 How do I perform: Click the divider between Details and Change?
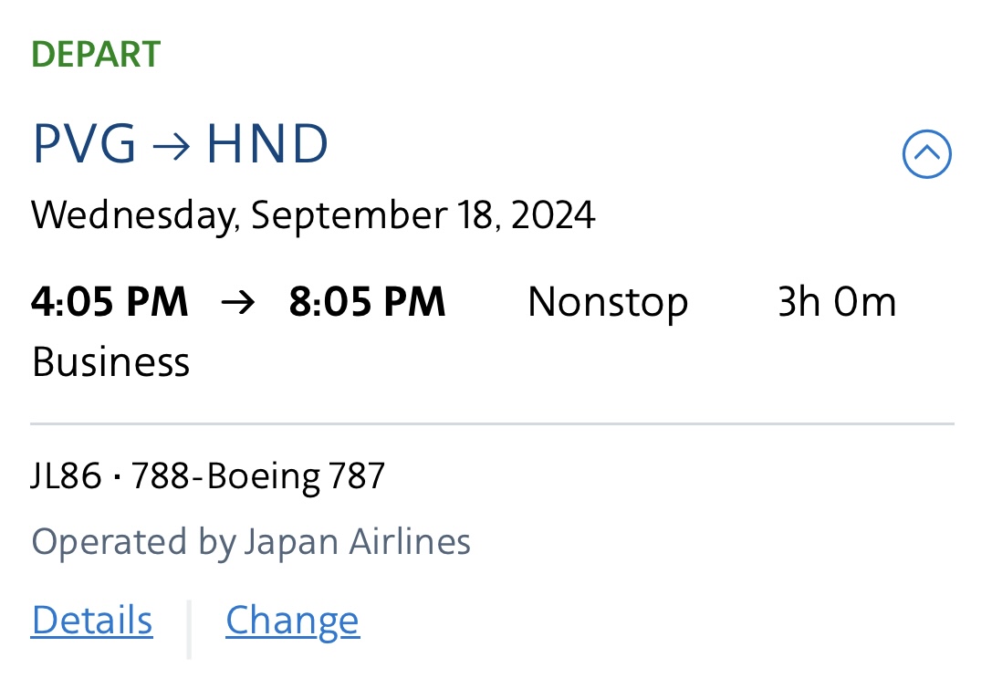(x=189, y=628)
